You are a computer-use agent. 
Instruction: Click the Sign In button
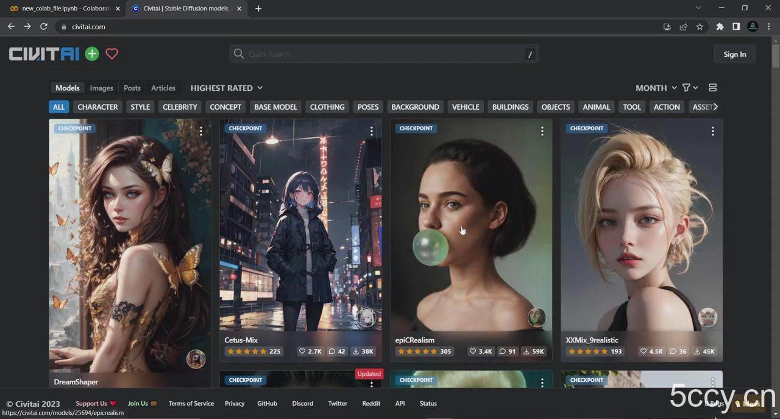click(x=734, y=54)
